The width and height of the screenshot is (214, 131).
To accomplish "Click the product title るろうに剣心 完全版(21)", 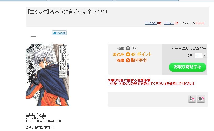I will [67, 12].
